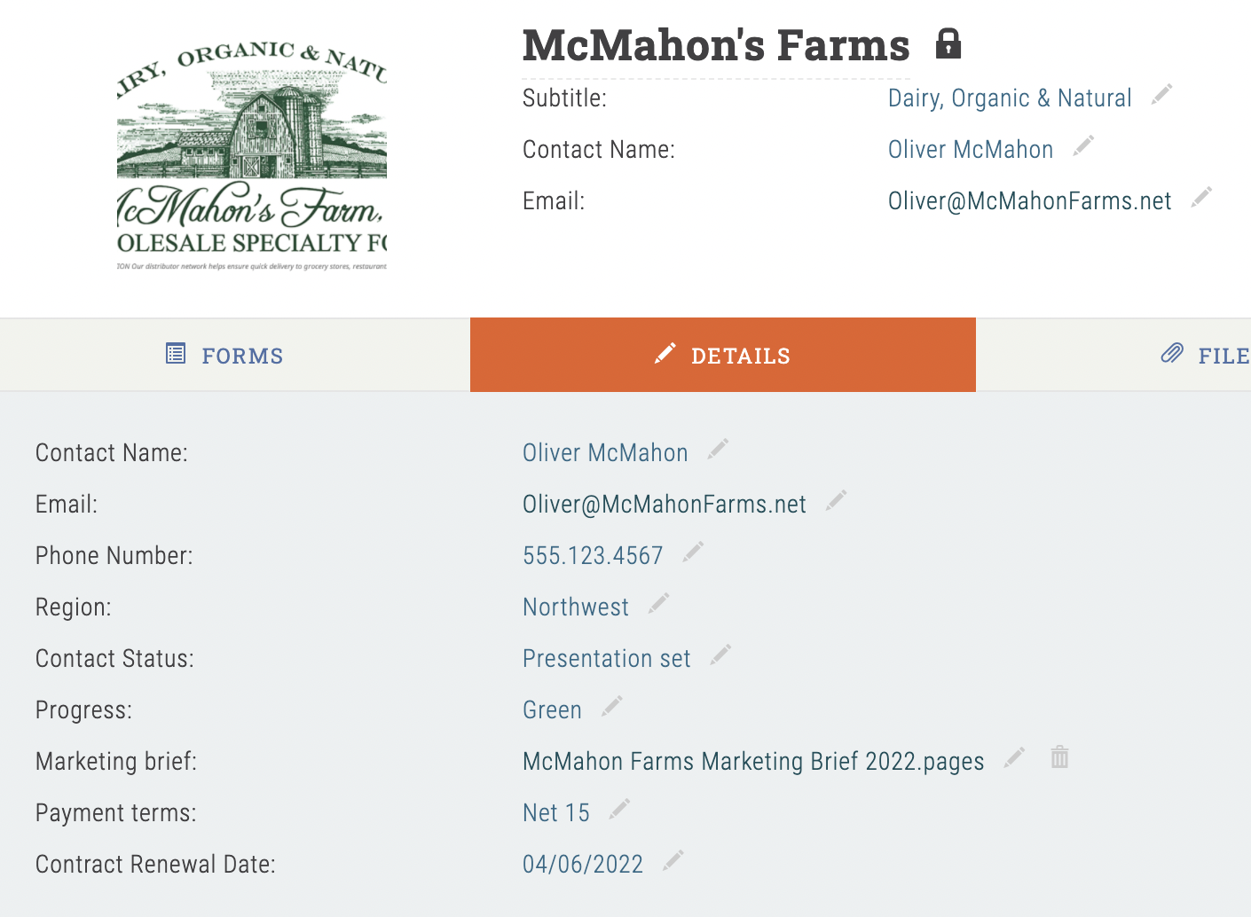Edit Payment terms using pencil icon
Screen dimensions: 1251x917
click(619, 809)
